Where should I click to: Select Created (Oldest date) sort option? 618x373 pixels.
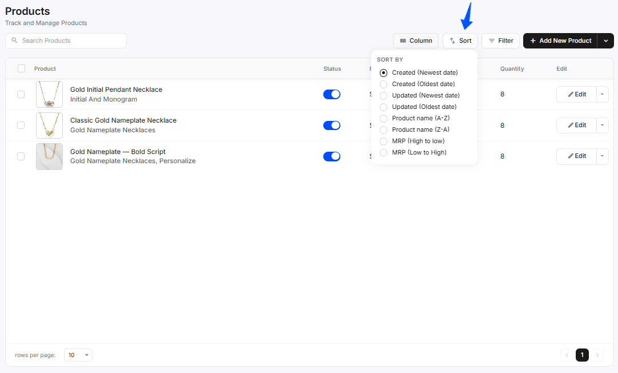pyautogui.click(x=418, y=84)
